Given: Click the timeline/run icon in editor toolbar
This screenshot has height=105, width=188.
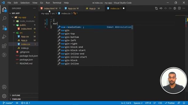Looking at the screenshot, I should click(175, 8).
